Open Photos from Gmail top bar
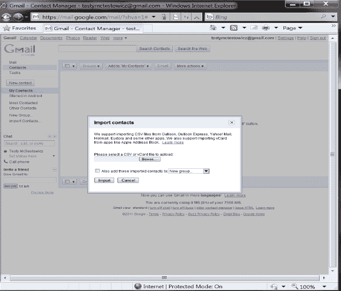The image size is (341, 291). [x=73, y=38]
